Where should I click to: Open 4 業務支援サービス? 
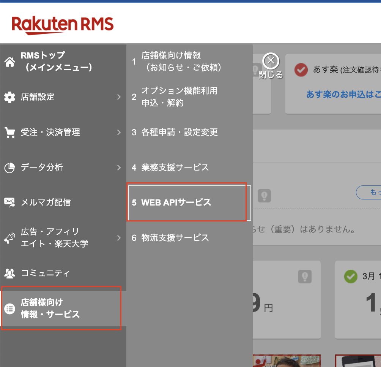tap(189, 168)
